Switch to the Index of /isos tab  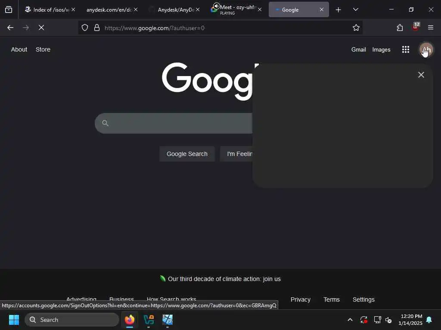47,9
